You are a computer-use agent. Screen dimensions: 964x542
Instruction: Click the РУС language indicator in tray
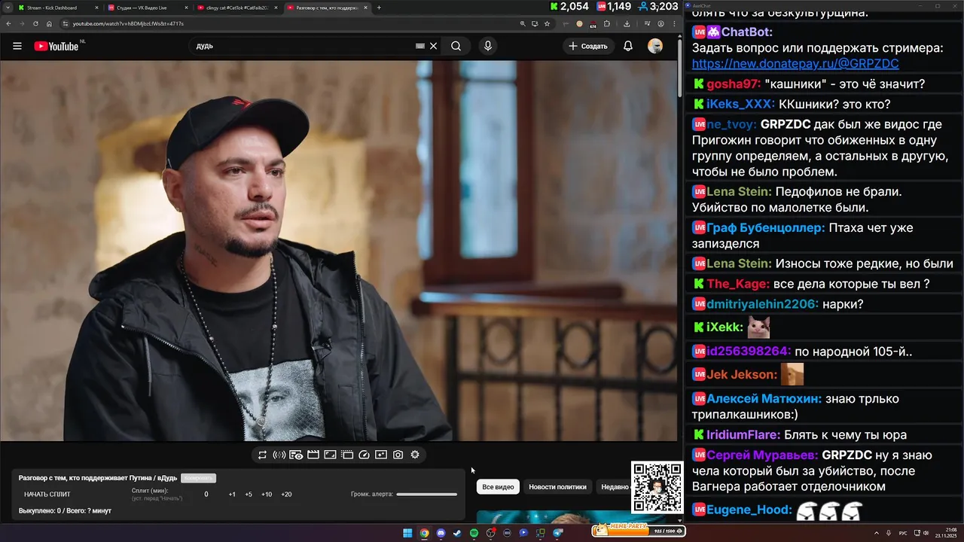tap(903, 533)
